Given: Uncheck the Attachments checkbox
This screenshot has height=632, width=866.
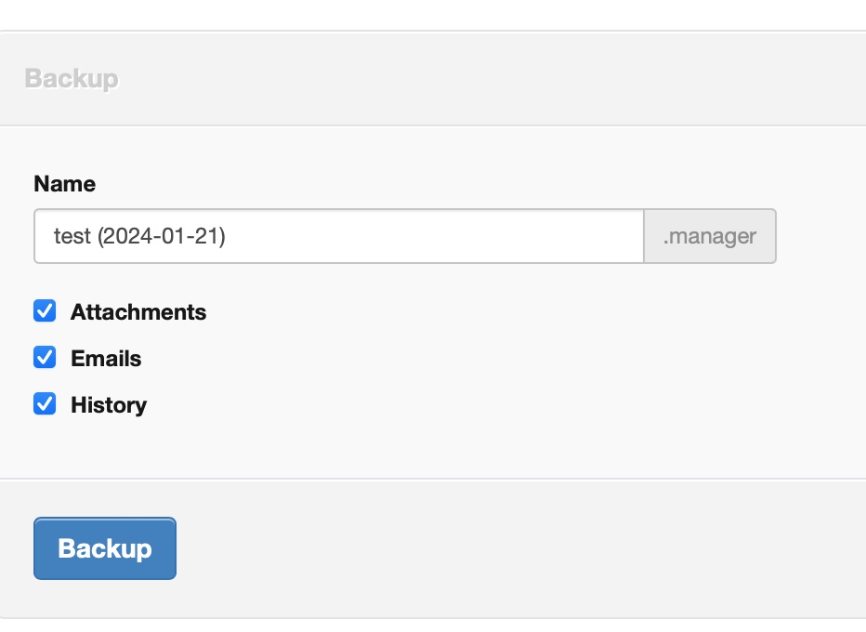Looking at the screenshot, I should pos(45,311).
